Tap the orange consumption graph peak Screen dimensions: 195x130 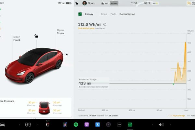(x=186, y=43)
